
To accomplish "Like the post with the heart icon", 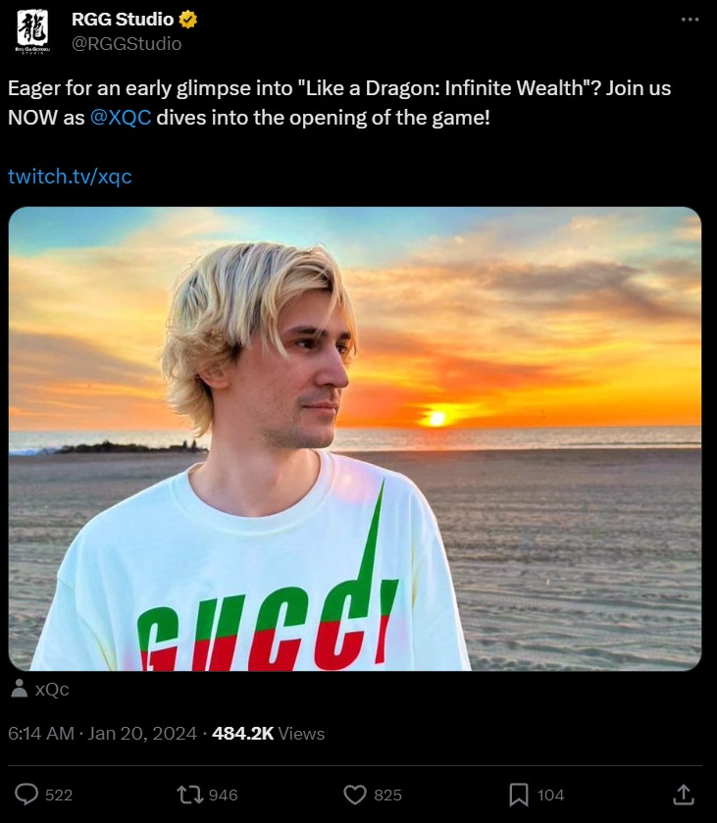I will tap(355, 795).
